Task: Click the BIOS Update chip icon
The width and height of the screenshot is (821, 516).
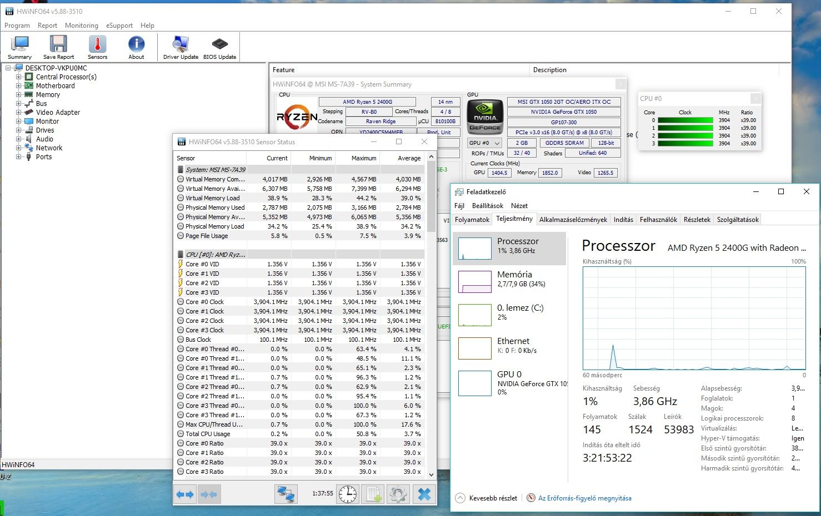Action: [x=219, y=47]
